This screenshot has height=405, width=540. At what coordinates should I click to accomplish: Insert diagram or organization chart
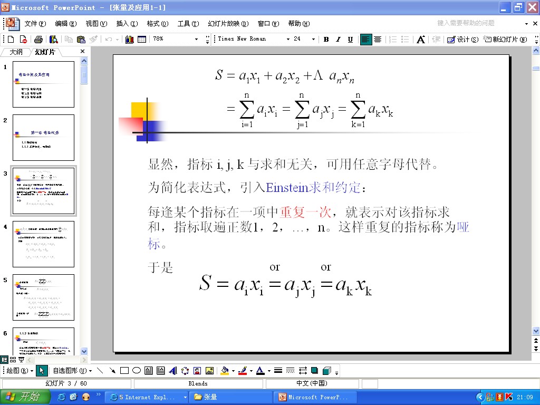point(185,371)
